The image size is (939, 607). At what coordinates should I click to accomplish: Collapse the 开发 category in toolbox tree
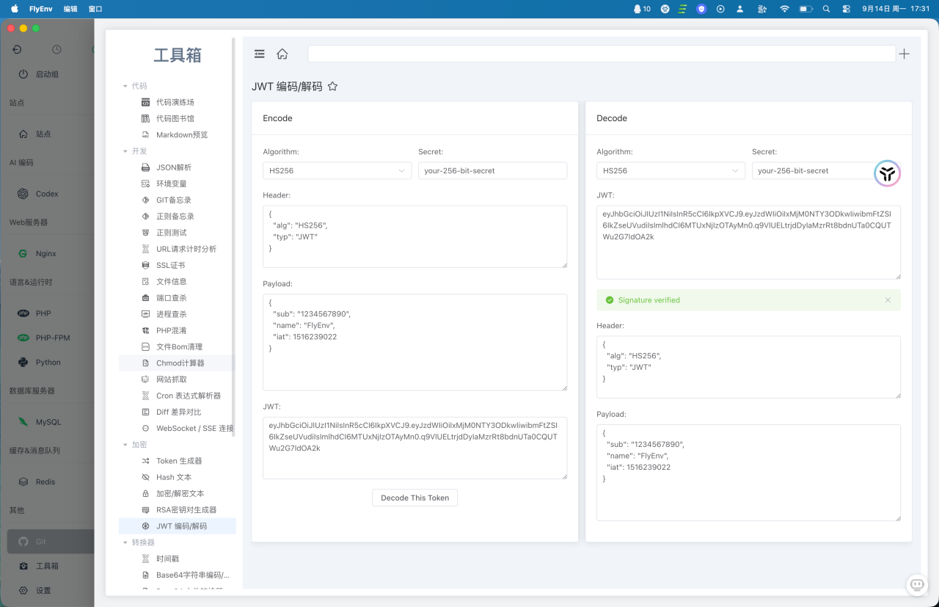click(x=125, y=151)
